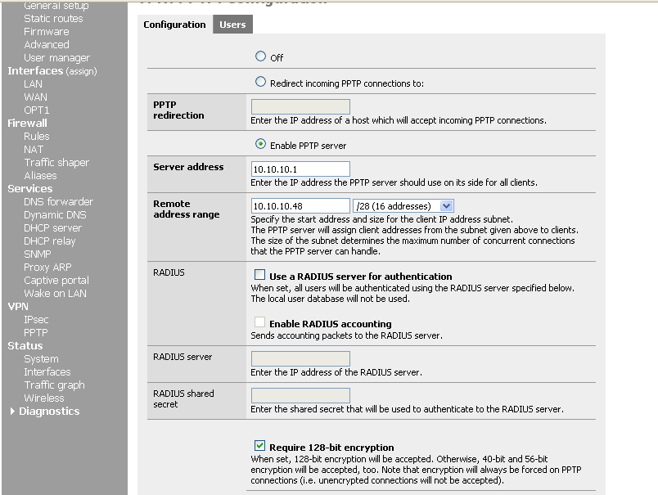Open the Captive portal page
The image size is (658, 495).
click(x=56, y=281)
